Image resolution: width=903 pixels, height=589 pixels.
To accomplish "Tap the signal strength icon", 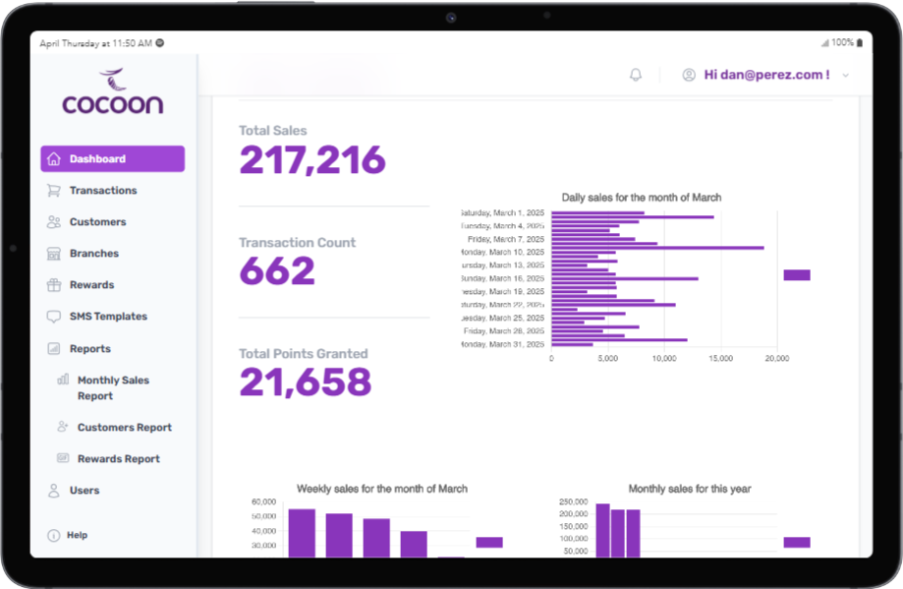I will 825,42.
